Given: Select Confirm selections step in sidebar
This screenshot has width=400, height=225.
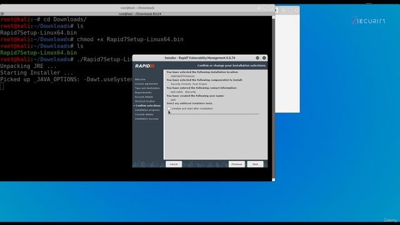Looking at the screenshot, I should (148, 106).
